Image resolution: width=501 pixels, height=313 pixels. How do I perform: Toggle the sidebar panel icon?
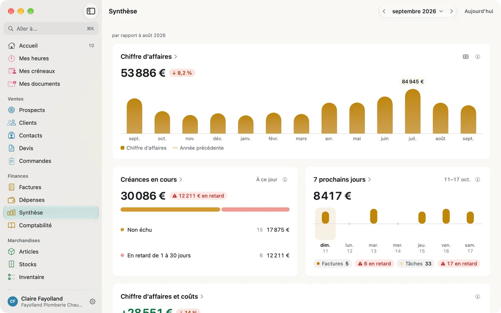[x=91, y=11]
